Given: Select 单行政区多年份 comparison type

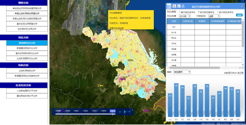Looking at the screenshot, I should tap(180, 12).
